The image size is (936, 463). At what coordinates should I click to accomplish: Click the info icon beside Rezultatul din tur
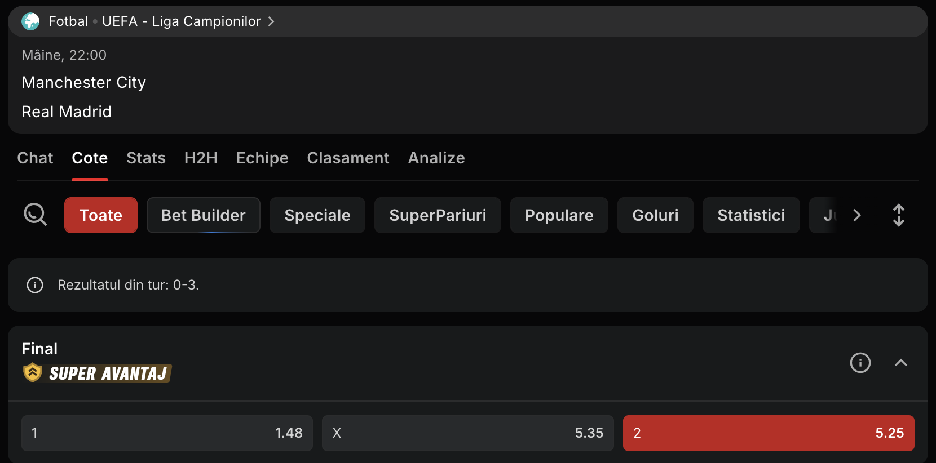[35, 285]
